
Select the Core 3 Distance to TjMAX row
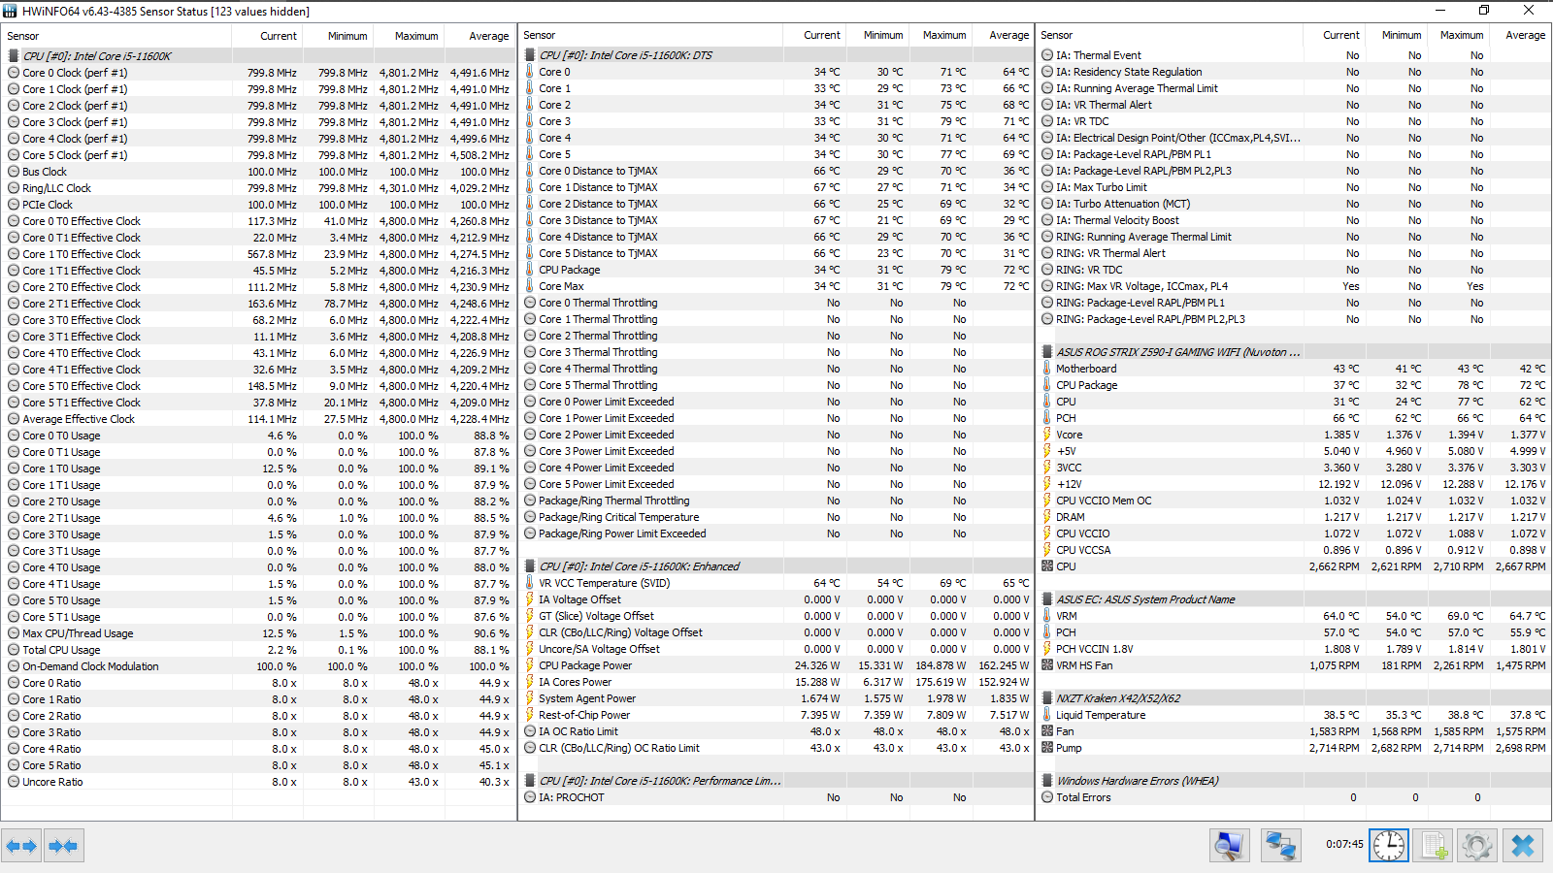[x=776, y=220]
